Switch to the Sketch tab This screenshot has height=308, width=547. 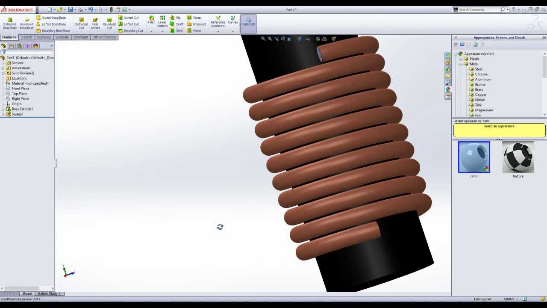point(26,37)
